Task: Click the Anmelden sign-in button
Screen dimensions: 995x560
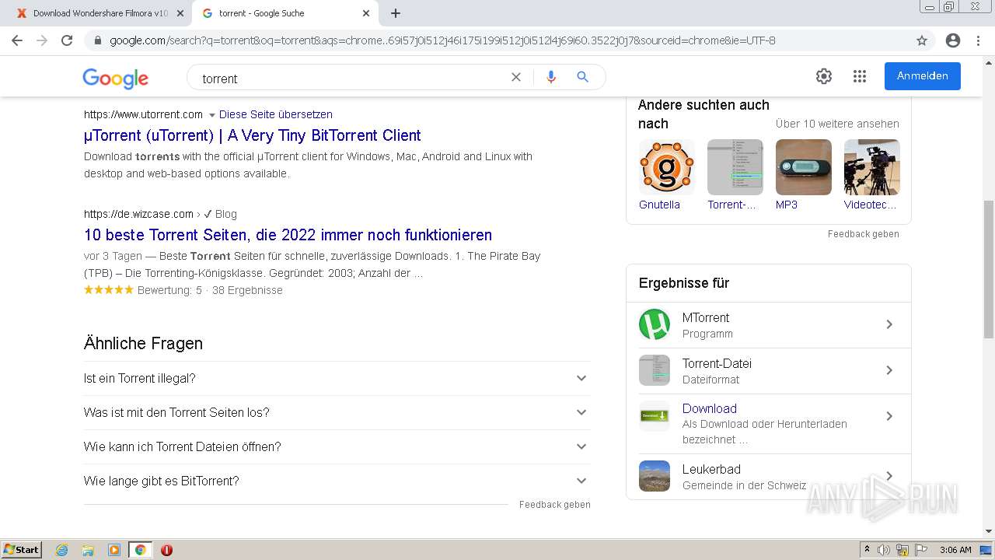Action: tap(923, 76)
